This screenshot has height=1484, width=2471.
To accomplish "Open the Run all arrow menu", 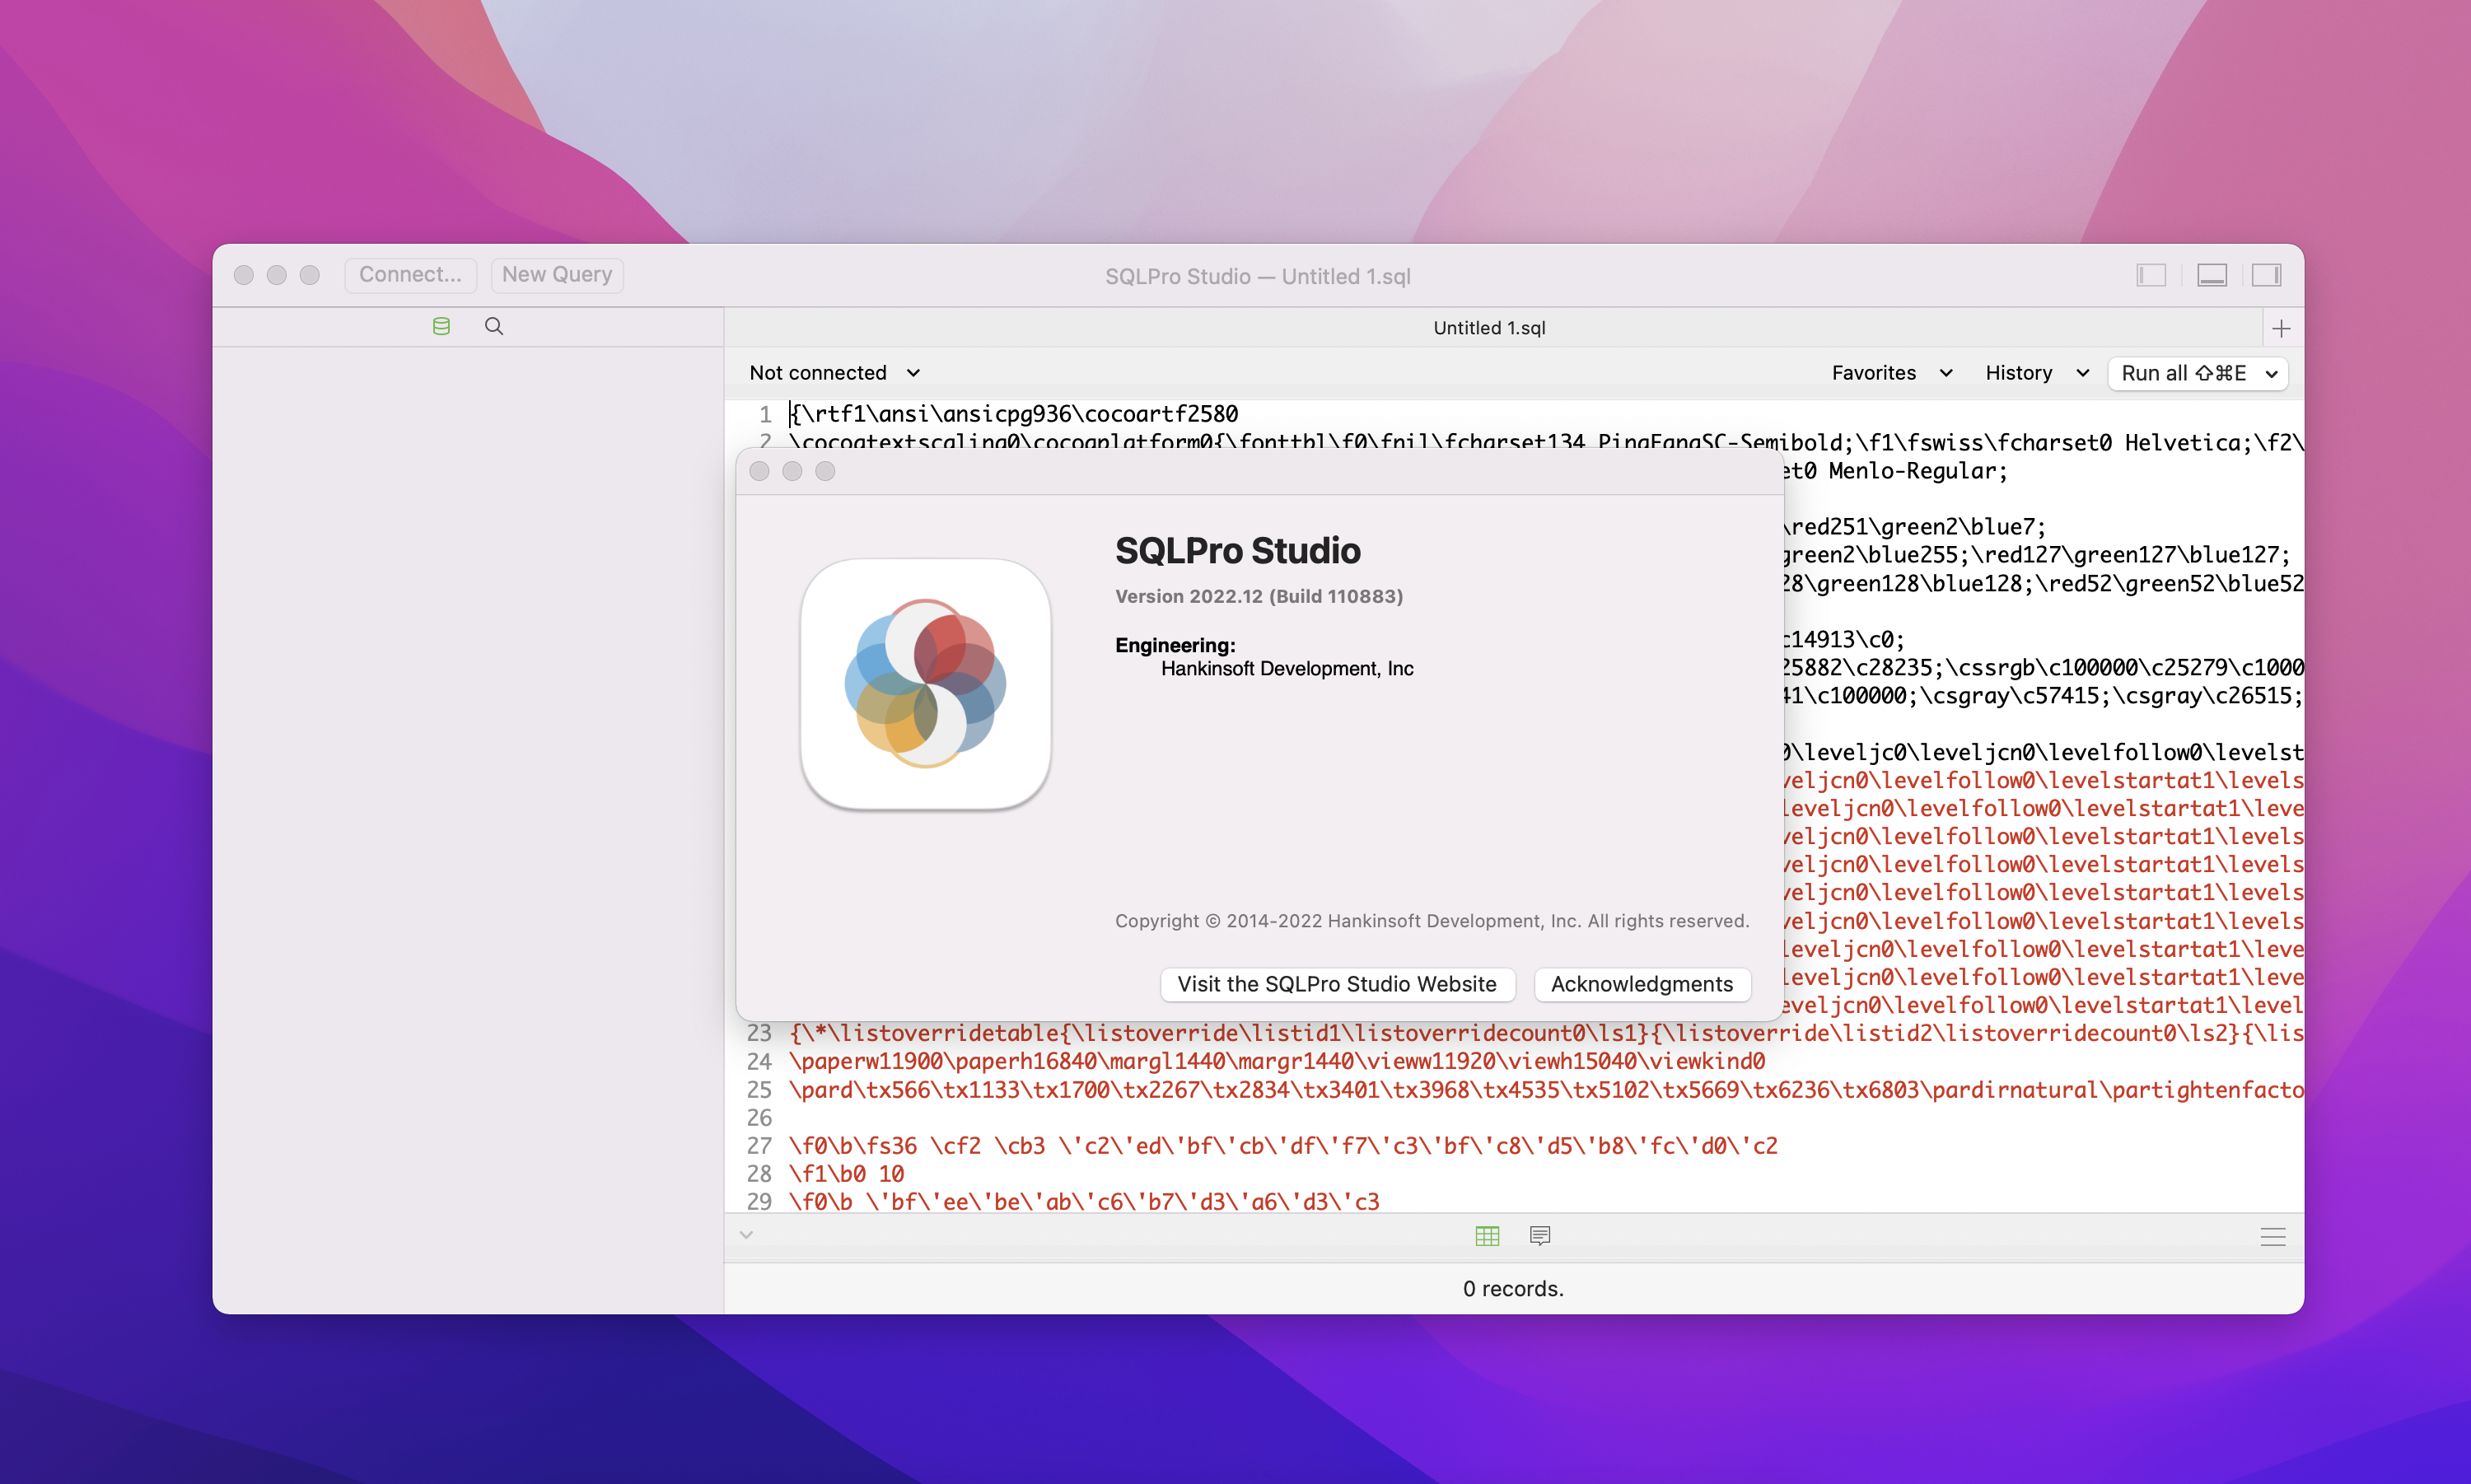I will [x=2272, y=374].
